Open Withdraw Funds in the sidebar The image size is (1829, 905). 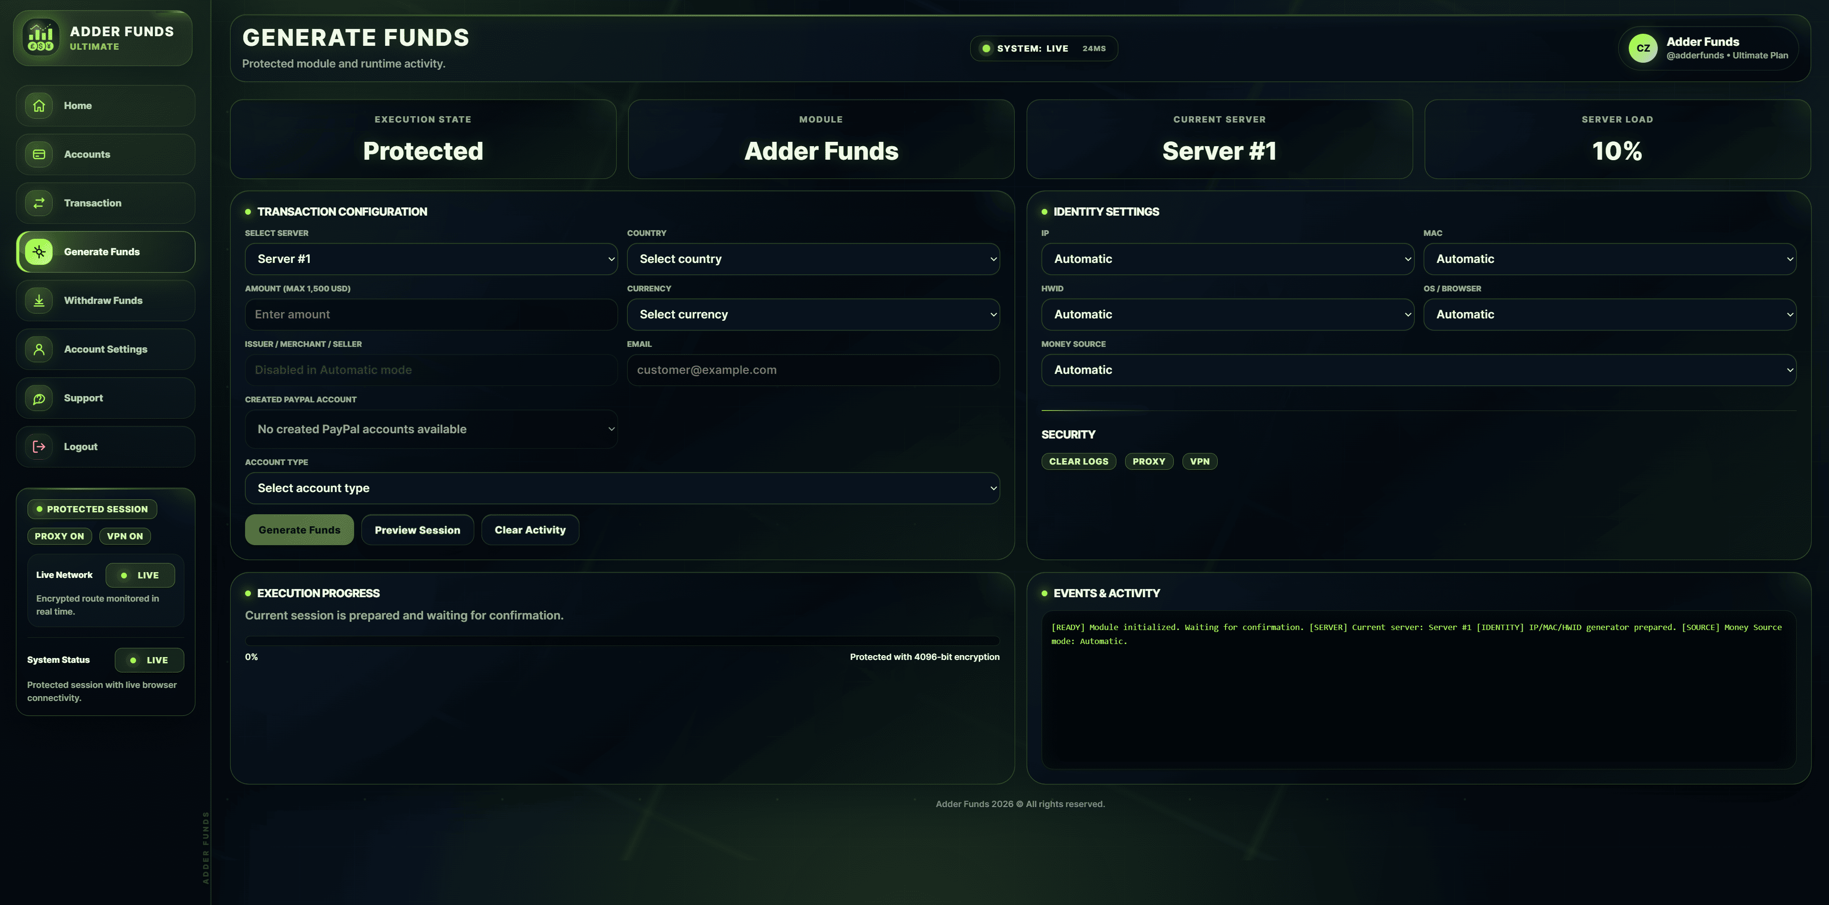click(106, 301)
